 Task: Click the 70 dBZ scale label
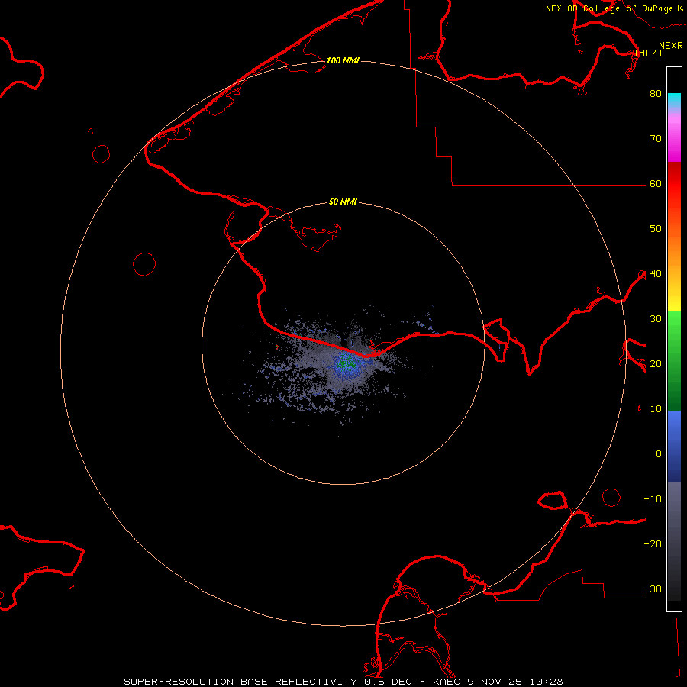pos(656,138)
